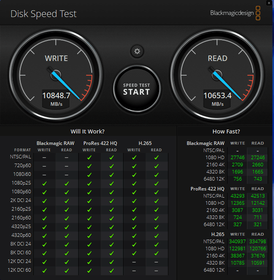Click ProRes NTSC/PAL read value 42513
Screen dimensions: 274x280
[x=258, y=196]
